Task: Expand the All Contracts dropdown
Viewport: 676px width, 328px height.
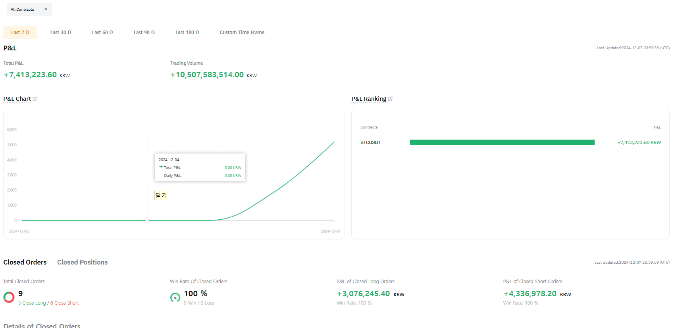Action: (29, 10)
